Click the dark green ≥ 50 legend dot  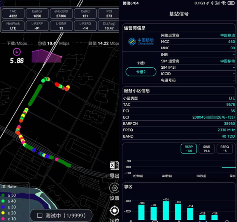[3, 195]
